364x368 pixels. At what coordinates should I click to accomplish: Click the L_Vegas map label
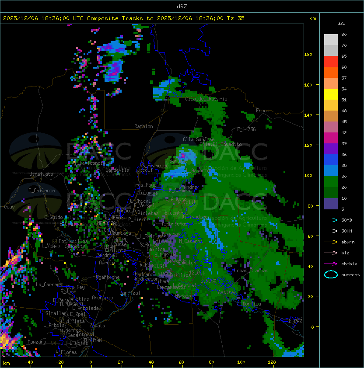51,246
